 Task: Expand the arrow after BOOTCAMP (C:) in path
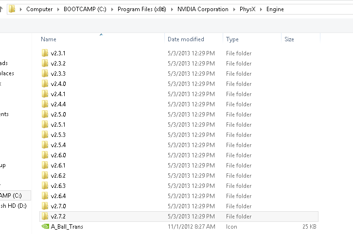[x=112, y=9]
